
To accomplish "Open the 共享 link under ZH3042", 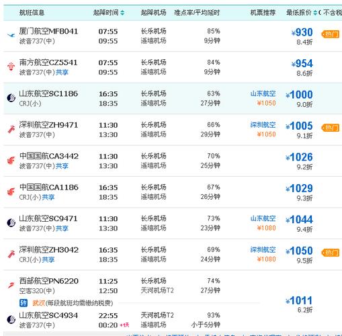I will tap(48, 259).
